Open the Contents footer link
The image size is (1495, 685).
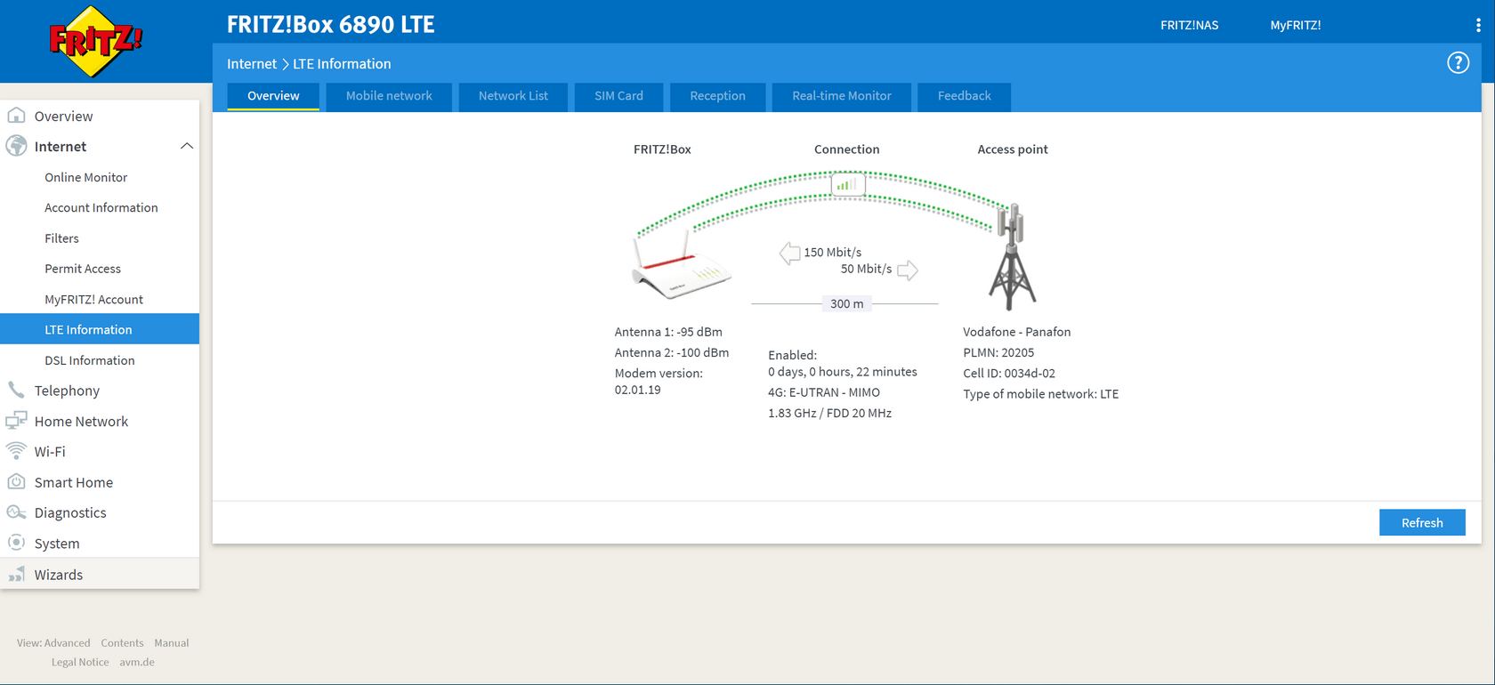click(122, 643)
